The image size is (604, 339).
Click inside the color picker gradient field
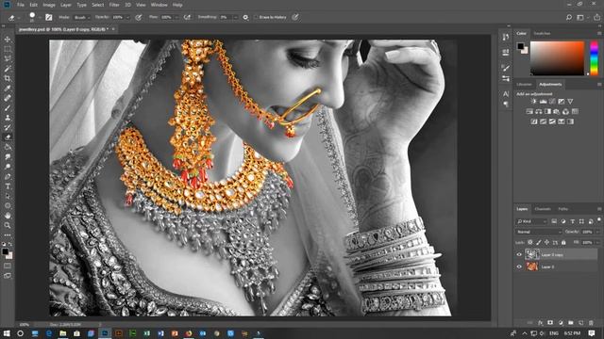pos(558,58)
